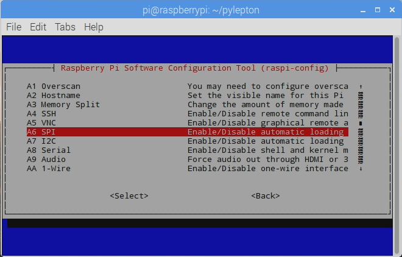Open the File menu
Viewport: 402px width, 257px height.
pos(14,27)
